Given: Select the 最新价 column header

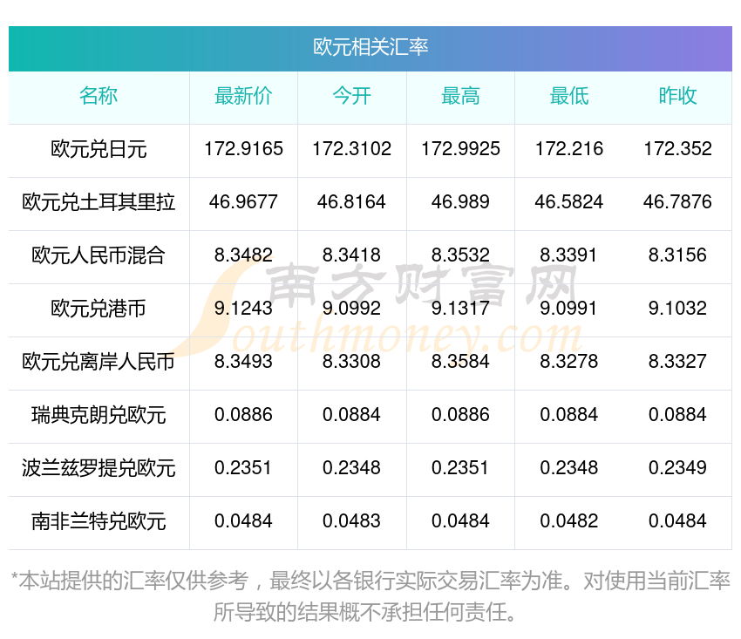Looking at the screenshot, I should tap(243, 96).
